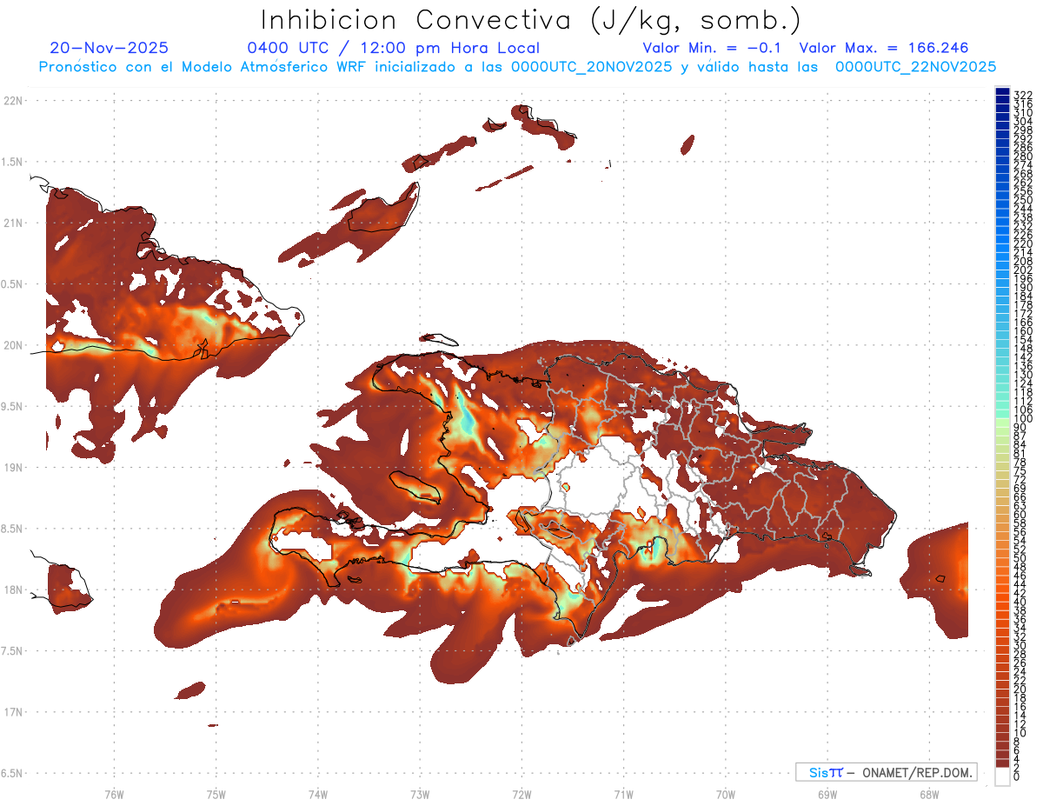Click the '0.5N' latitude label
This screenshot has width=1043, height=806.
[12, 284]
